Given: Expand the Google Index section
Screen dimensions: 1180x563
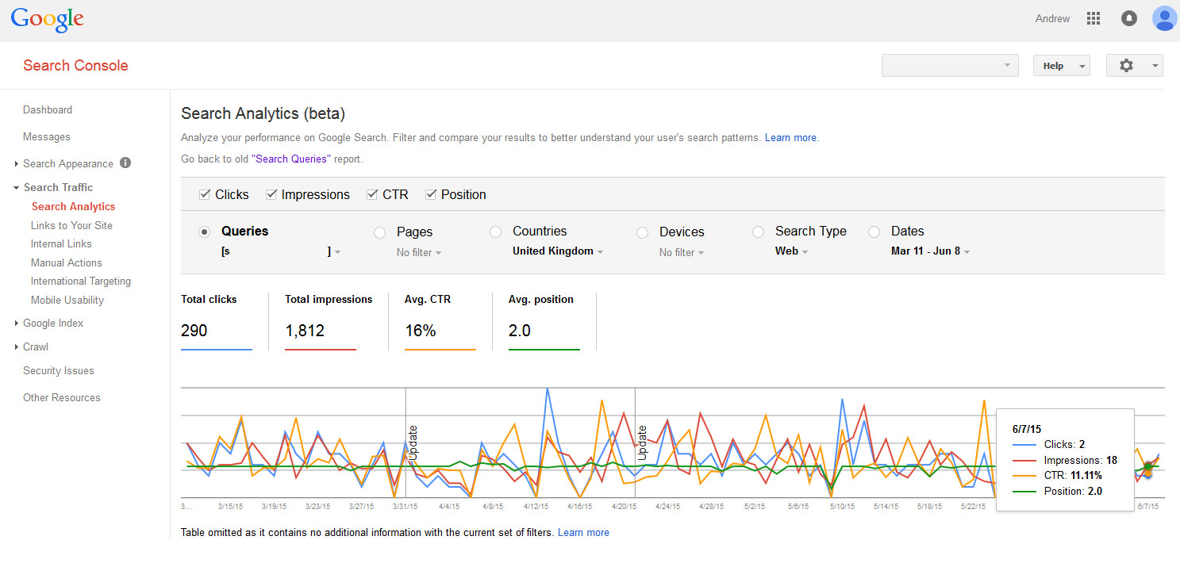Looking at the screenshot, I should [17, 324].
